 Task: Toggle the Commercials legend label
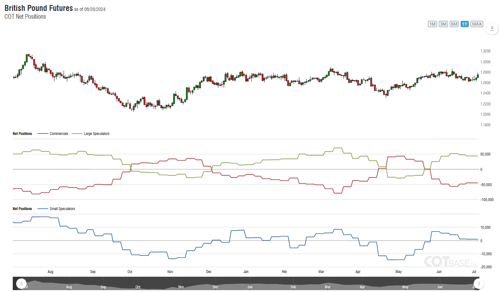[59, 134]
